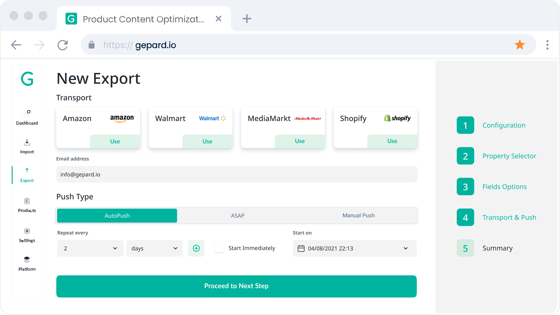Select the Product Content Optimization browser tab

coord(144,19)
